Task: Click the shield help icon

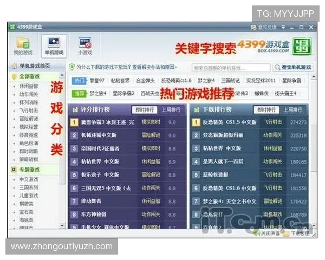Action: [71, 67]
